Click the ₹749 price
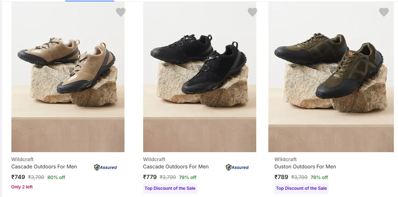This screenshot has height=197, width=398. tap(18, 177)
